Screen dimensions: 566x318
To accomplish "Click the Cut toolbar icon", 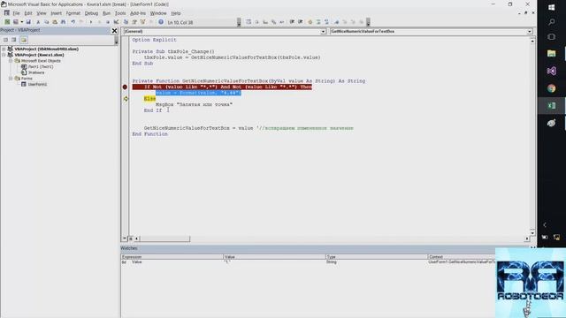I will pyautogui.click(x=38, y=22).
